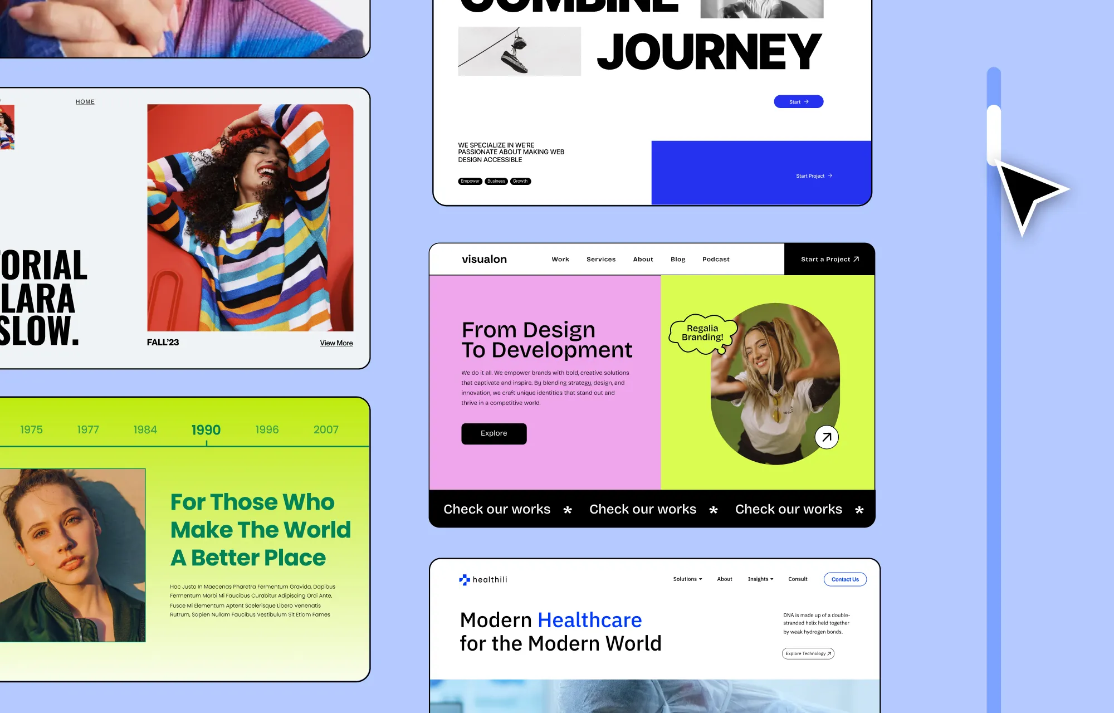
Task: Select the Work tab in Visualon navigation
Action: pyautogui.click(x=560, y=259)
